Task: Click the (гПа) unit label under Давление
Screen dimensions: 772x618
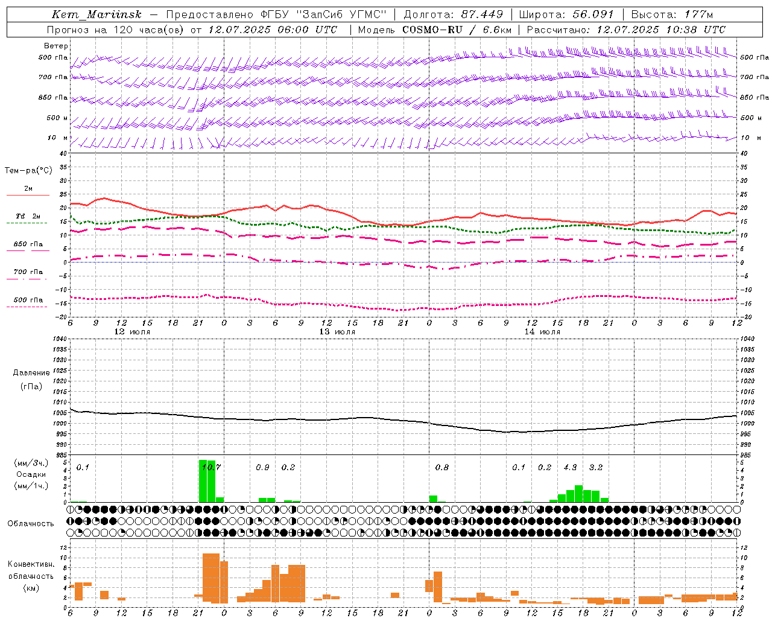Action: click(x=31, y=386)
